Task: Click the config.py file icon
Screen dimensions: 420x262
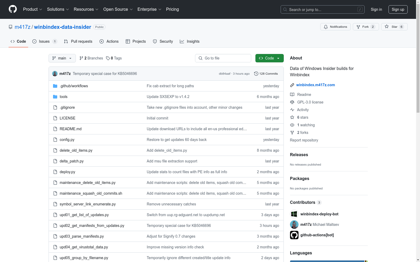Action: tap(55, 140)
